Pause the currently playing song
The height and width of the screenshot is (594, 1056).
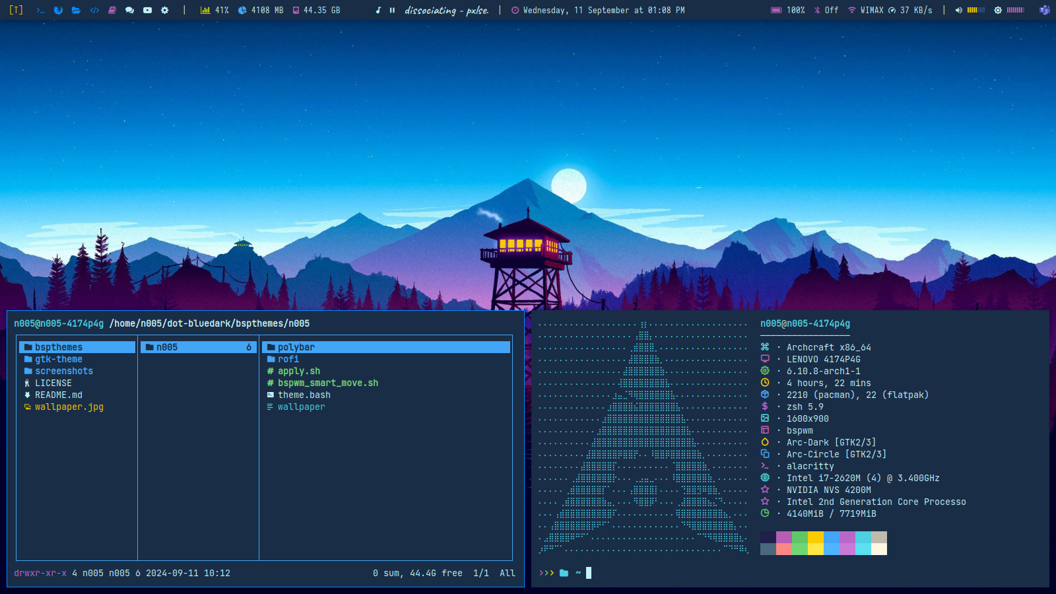click(x=393, y=10)
